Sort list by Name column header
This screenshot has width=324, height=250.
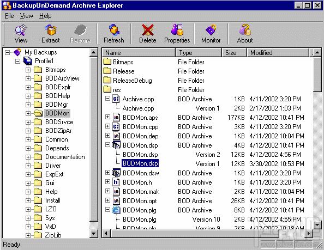(x=139, y=53)
